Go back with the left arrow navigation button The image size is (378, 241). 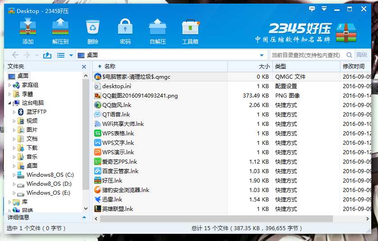[x=15, y=55]
